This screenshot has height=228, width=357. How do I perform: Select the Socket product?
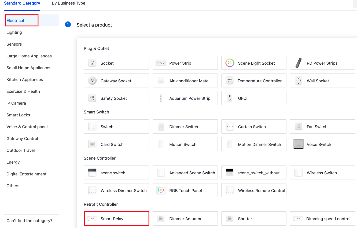tap(116, 63)
